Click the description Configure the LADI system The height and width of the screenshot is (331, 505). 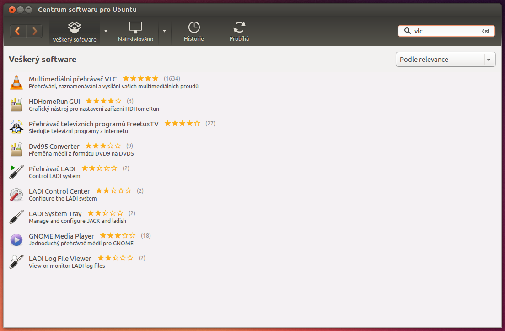pyautogui.click(x=63, y=199)
